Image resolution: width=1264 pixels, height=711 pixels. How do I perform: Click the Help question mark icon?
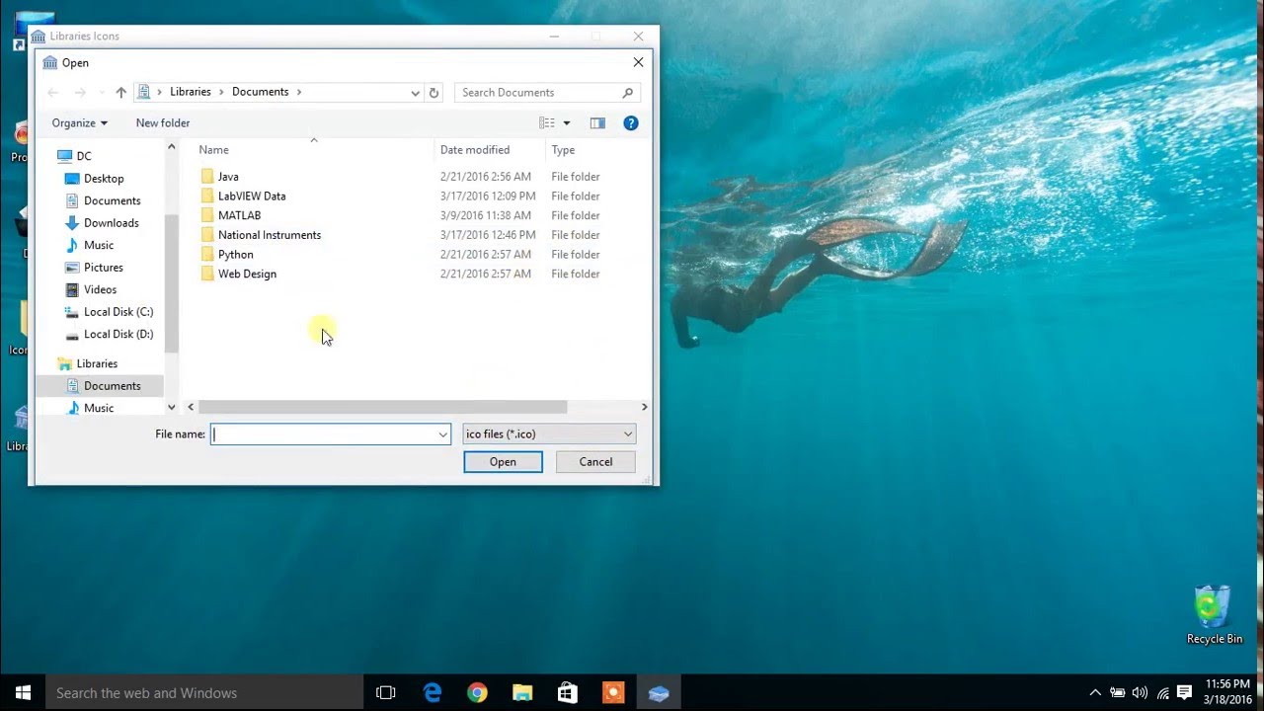click(630, 122)
